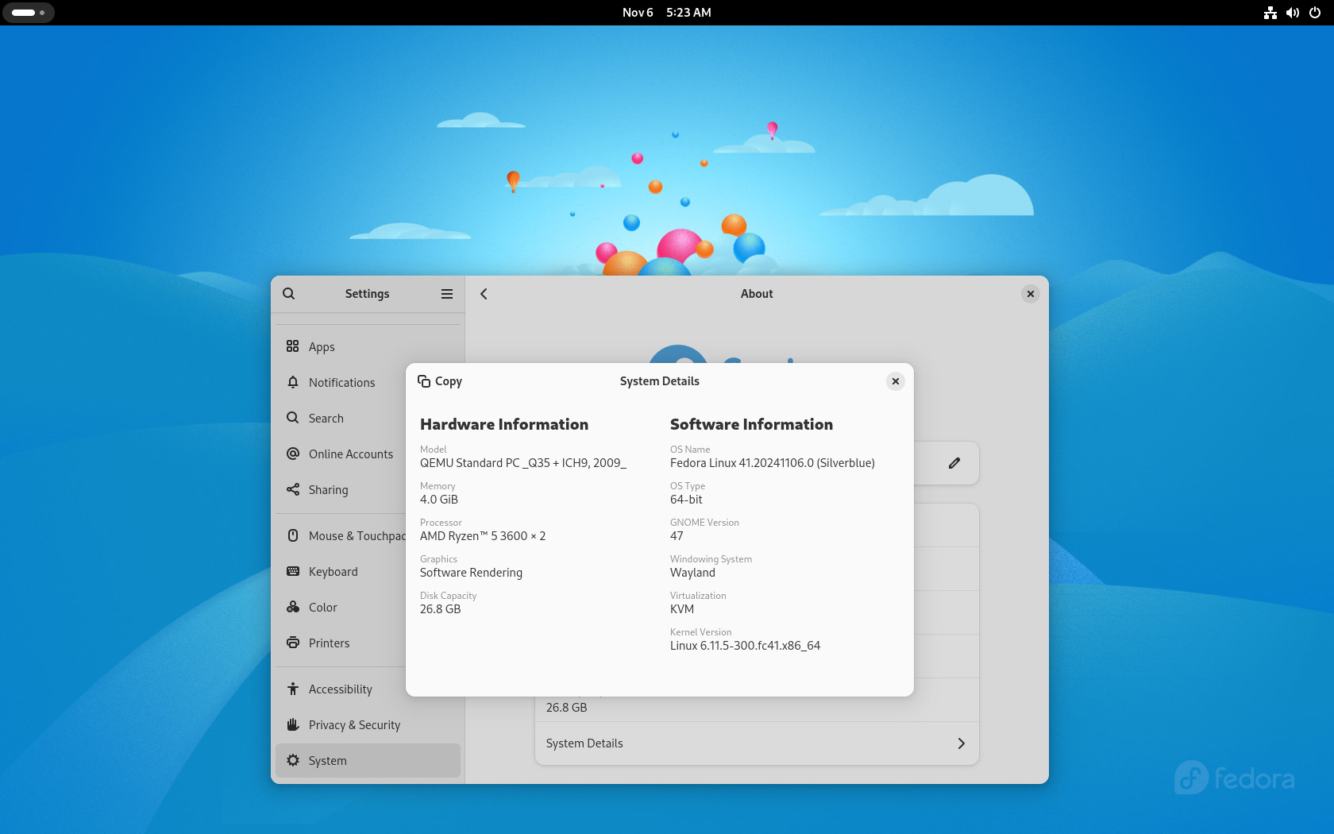Close the System Details dialog
1334x834 pixels.
click(896, 381)
